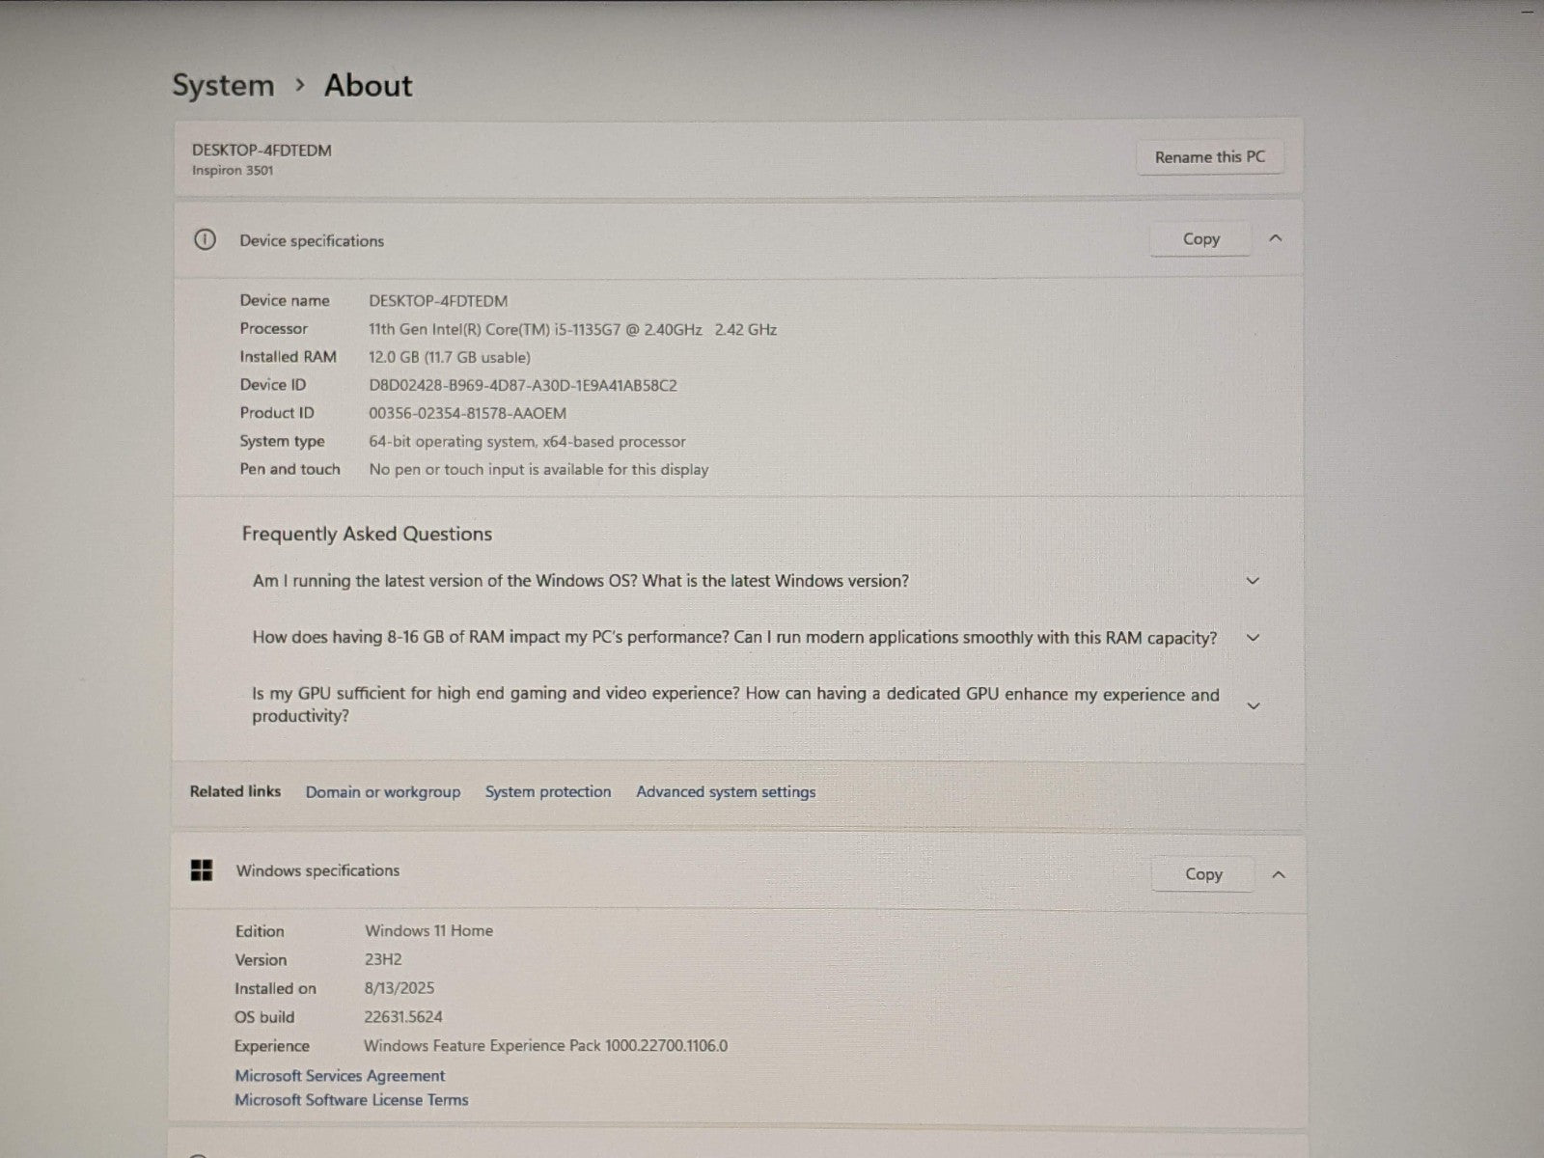
Task: Open the Microsoft Services Agreement link
Action: point(340,1075)
